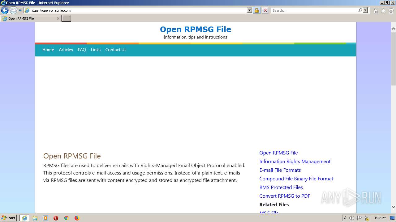This screenshot has height=222, width=396.
Task: Click the magnifier search icon
Action: tap(360, 10)
